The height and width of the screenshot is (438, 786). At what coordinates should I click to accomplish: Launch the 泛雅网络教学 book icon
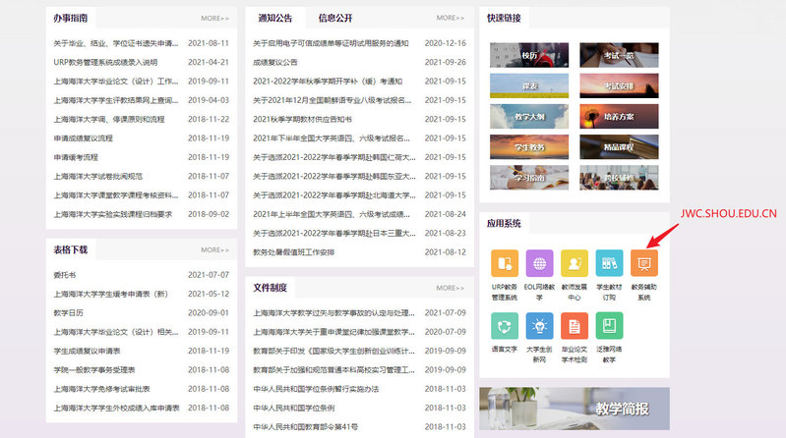tap(609, 327)
